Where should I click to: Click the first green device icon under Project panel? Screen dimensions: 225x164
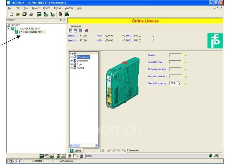pyautogui.click(x=42, y=156)
